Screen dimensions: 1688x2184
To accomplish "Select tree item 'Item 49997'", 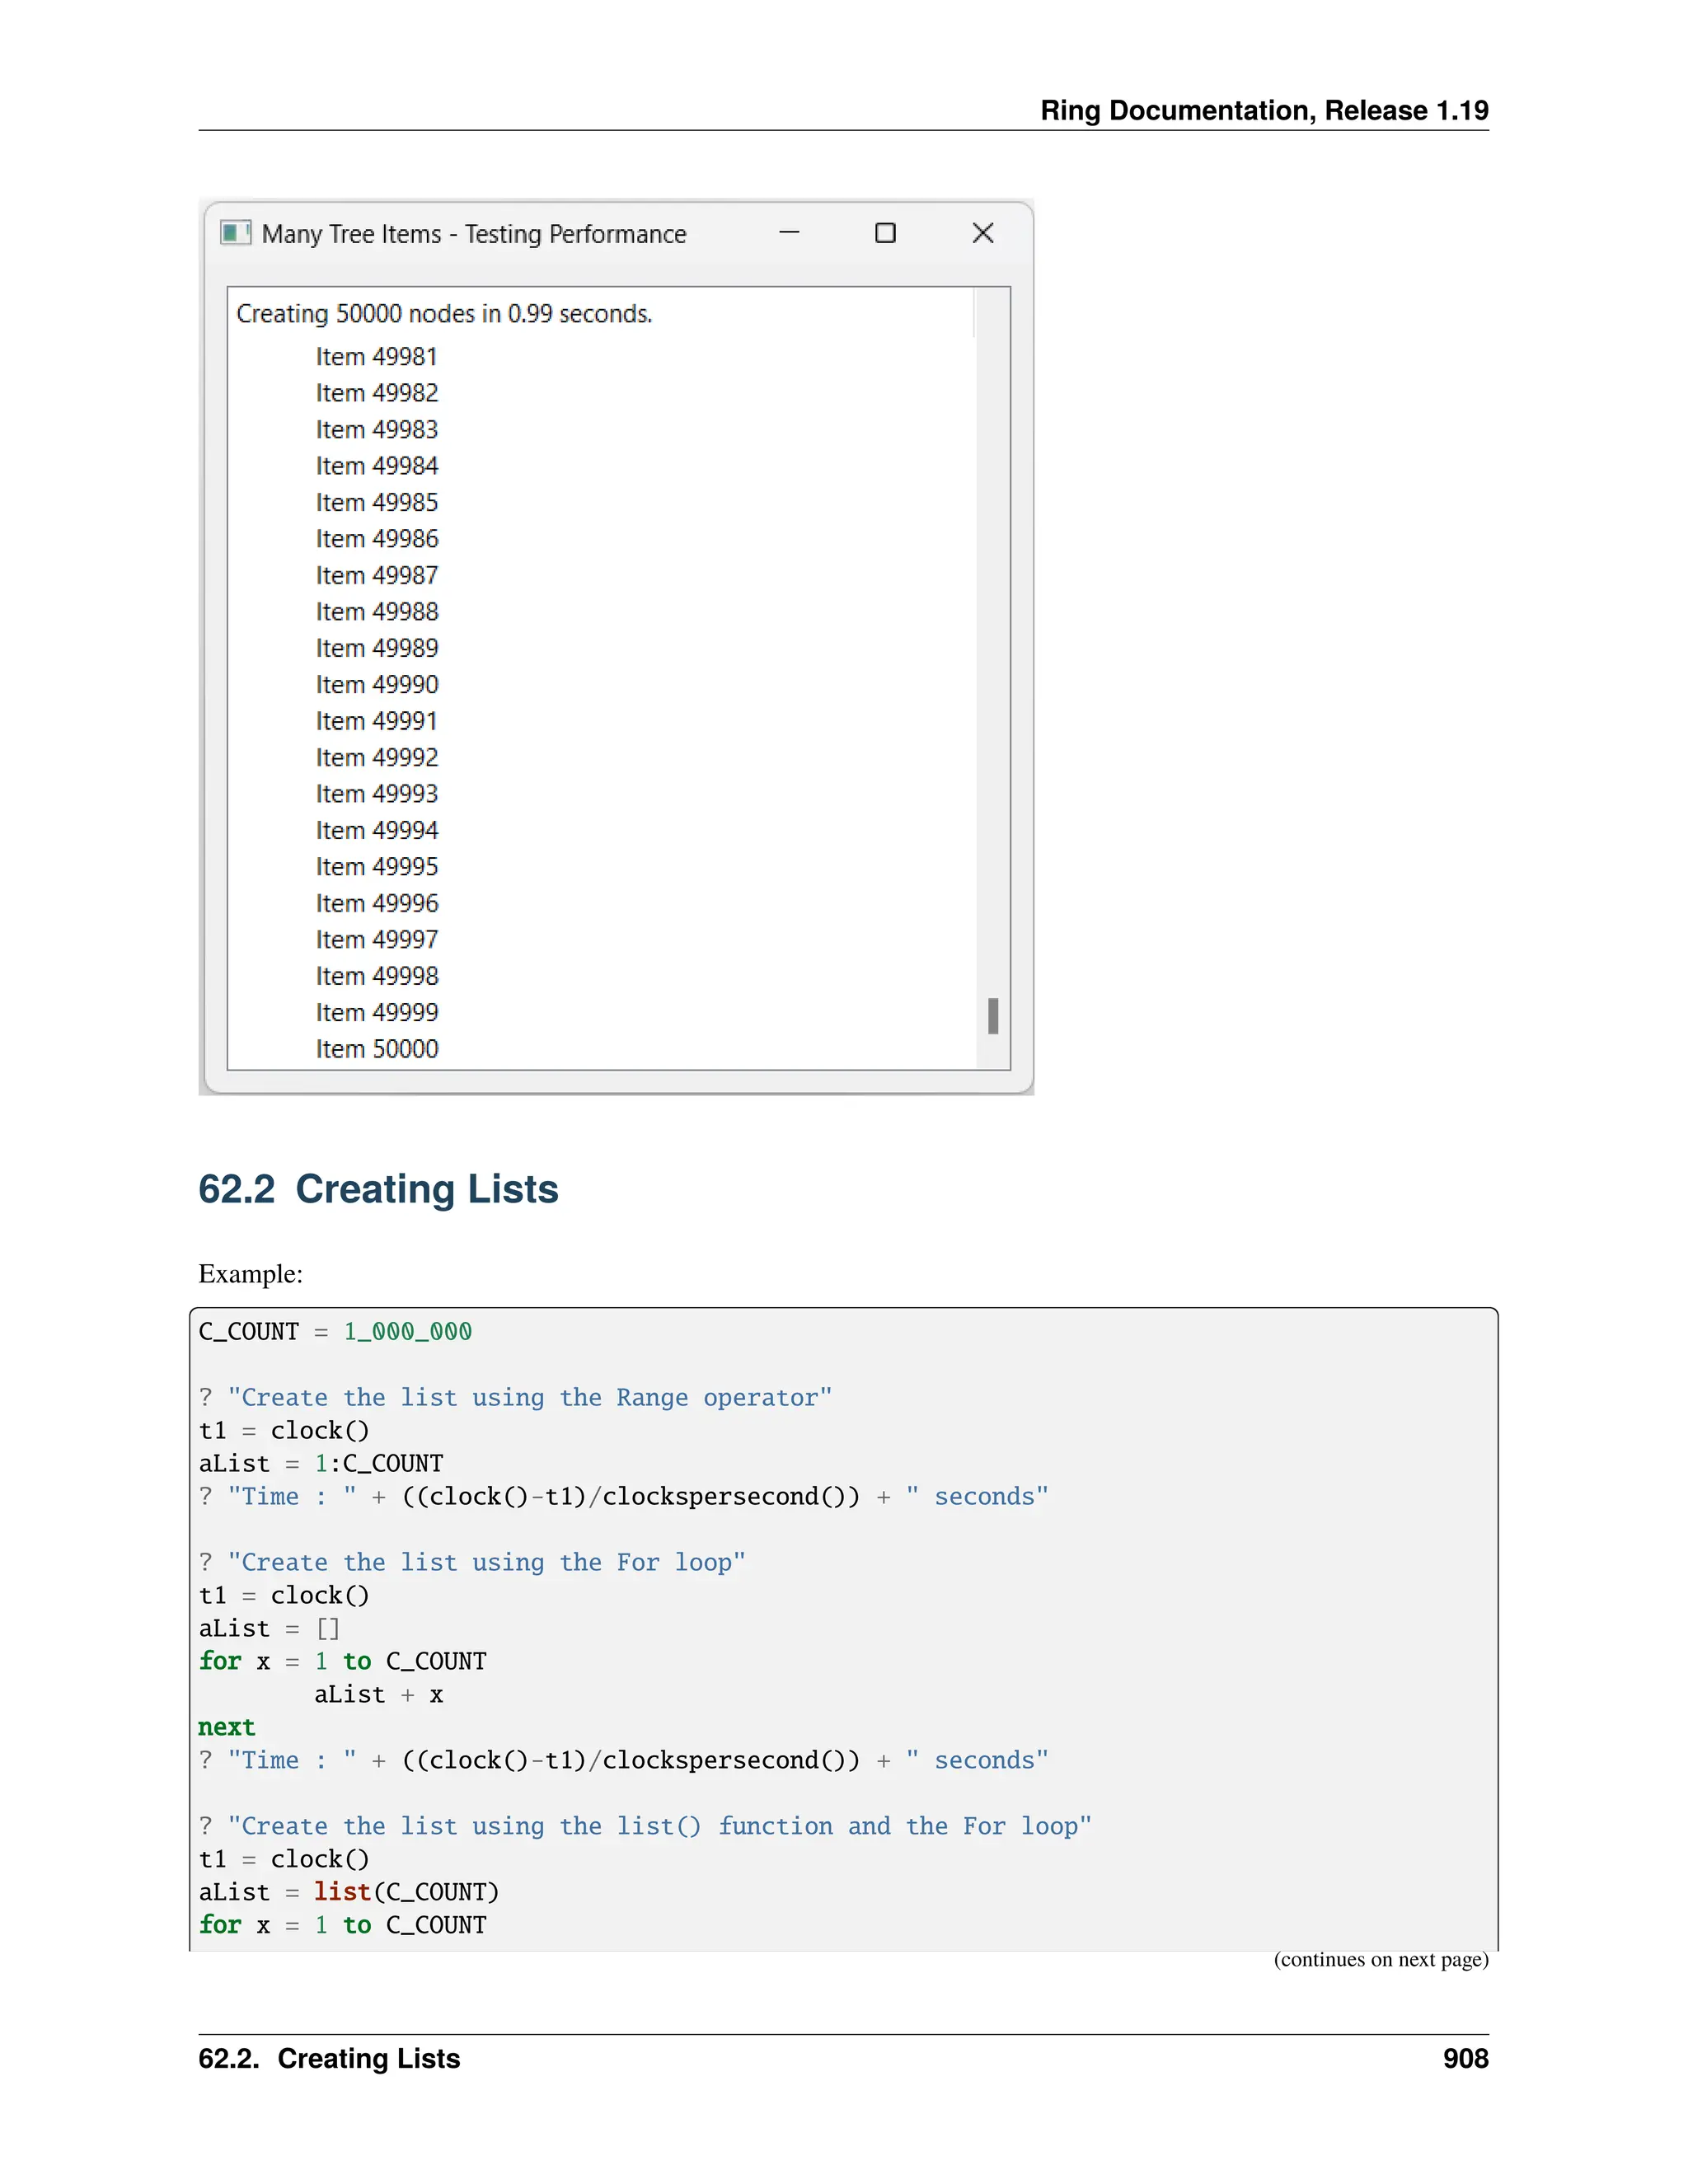I will 377,940.
